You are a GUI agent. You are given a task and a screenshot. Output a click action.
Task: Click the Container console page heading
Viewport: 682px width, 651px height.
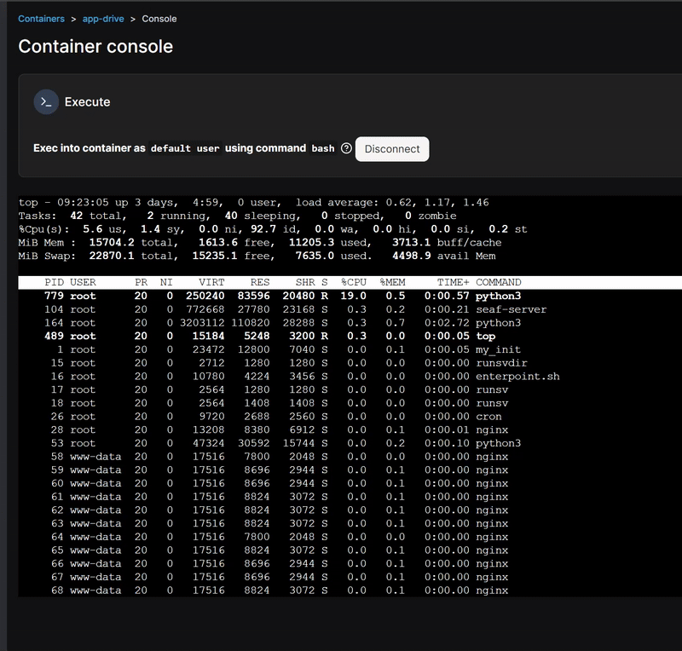click(x=95, y=46)
